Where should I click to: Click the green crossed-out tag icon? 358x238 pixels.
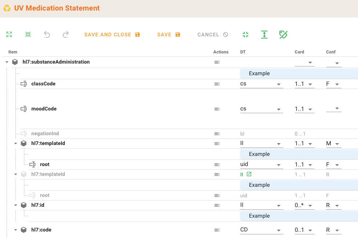click(283, 35)
